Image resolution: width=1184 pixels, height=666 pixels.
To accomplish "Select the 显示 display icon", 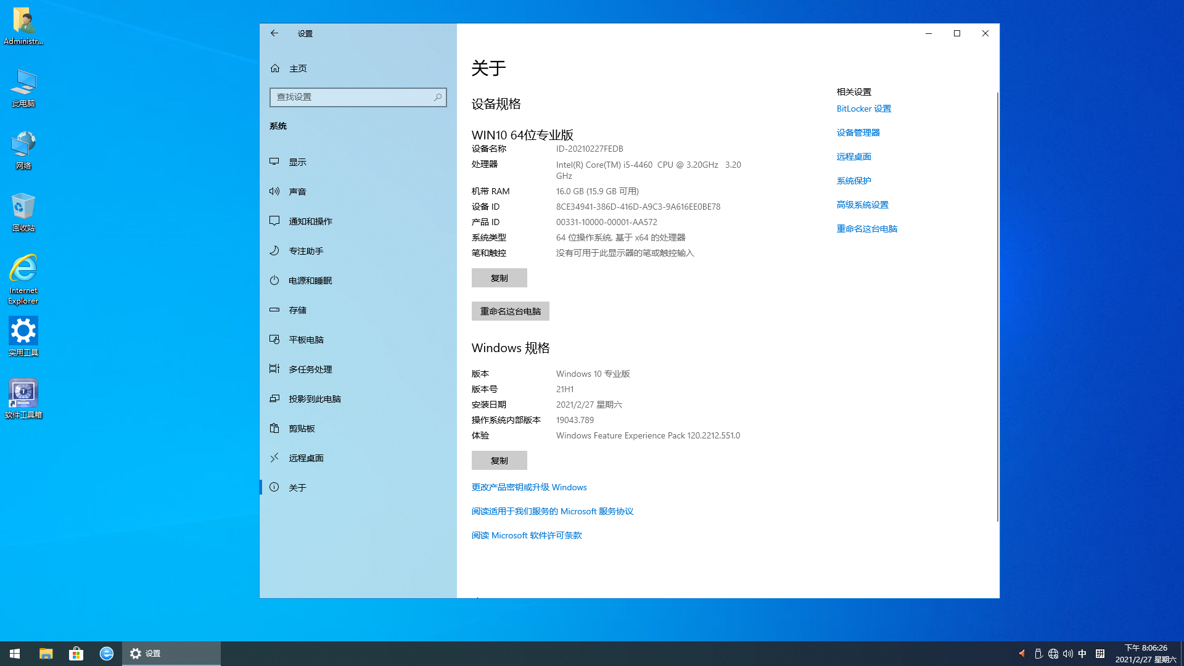I will (274, 162).
